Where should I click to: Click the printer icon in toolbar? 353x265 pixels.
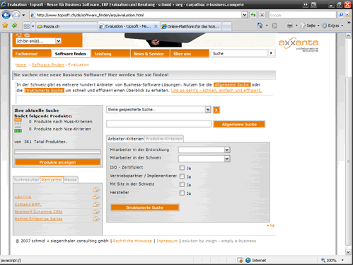(x=290, y=26)
